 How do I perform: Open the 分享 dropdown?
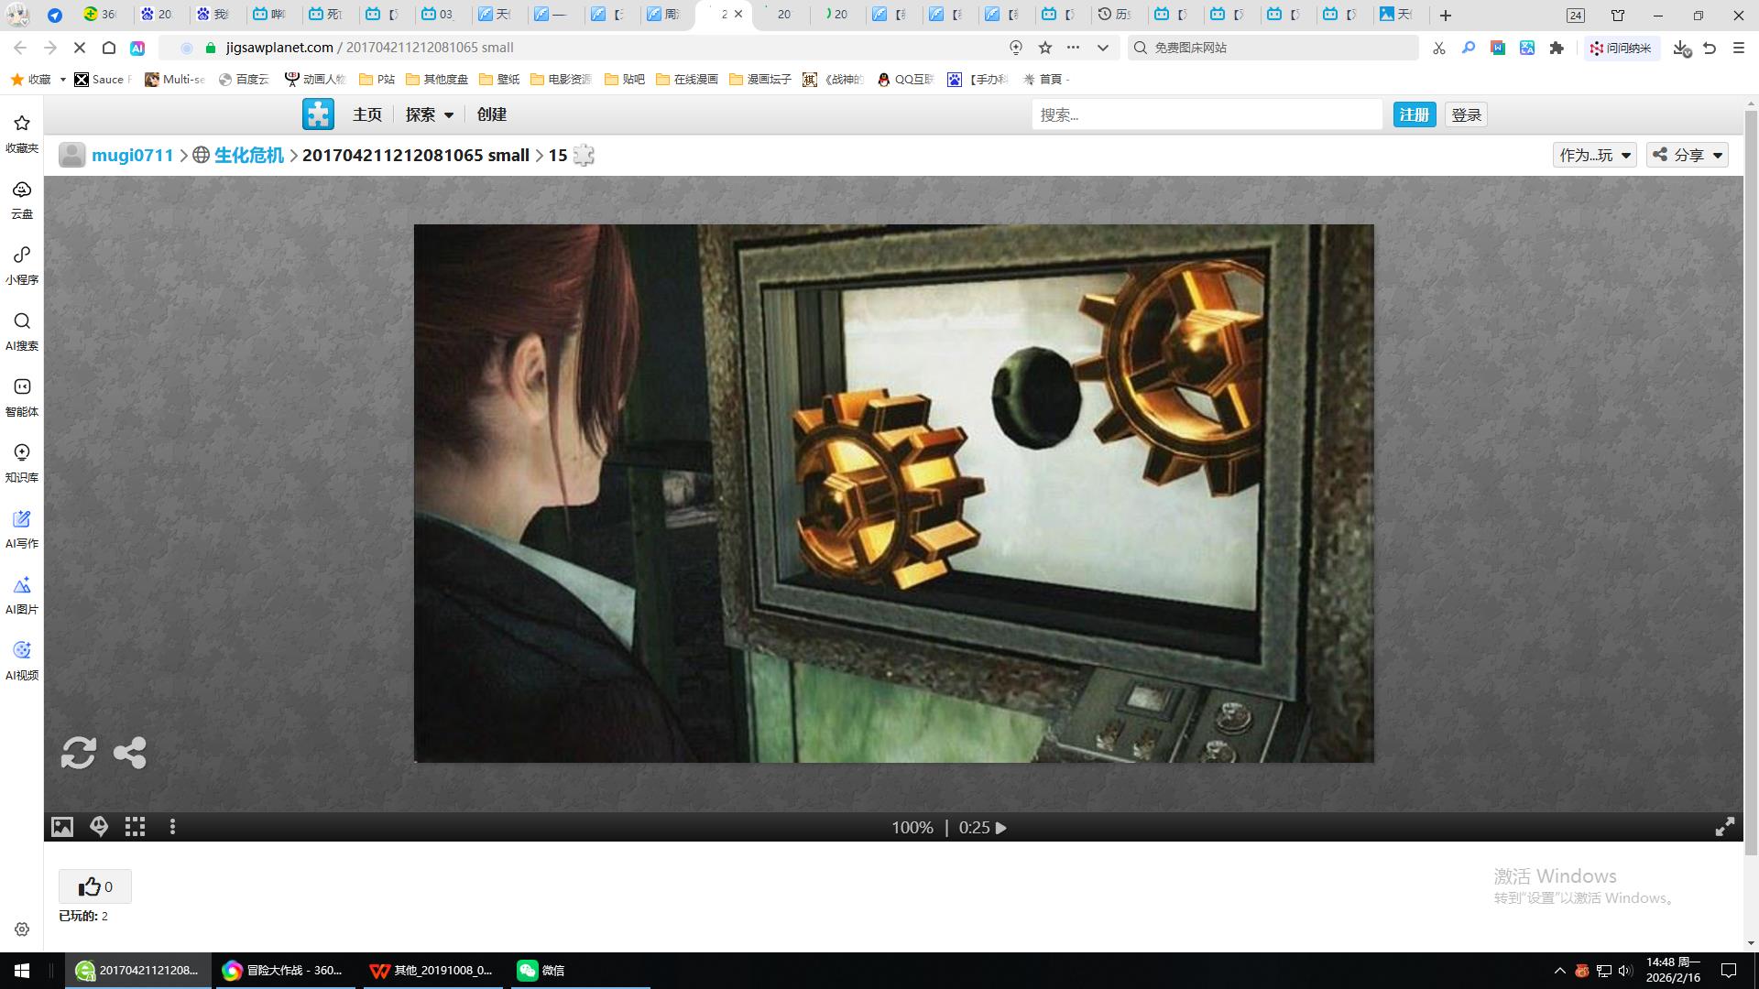point(1688,155)
